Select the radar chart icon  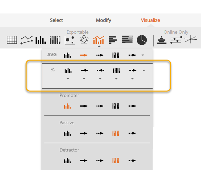84,39
